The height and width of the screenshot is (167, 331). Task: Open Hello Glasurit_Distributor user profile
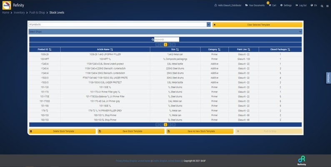click(228, 5)
